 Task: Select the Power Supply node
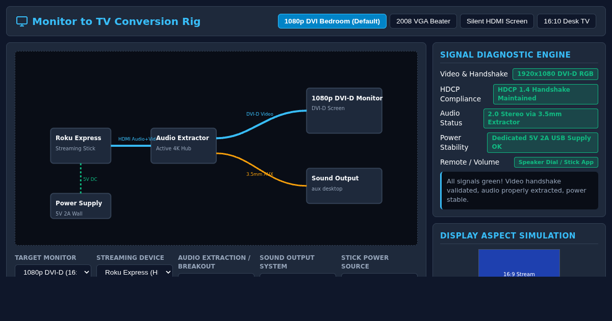click(81, 206)
